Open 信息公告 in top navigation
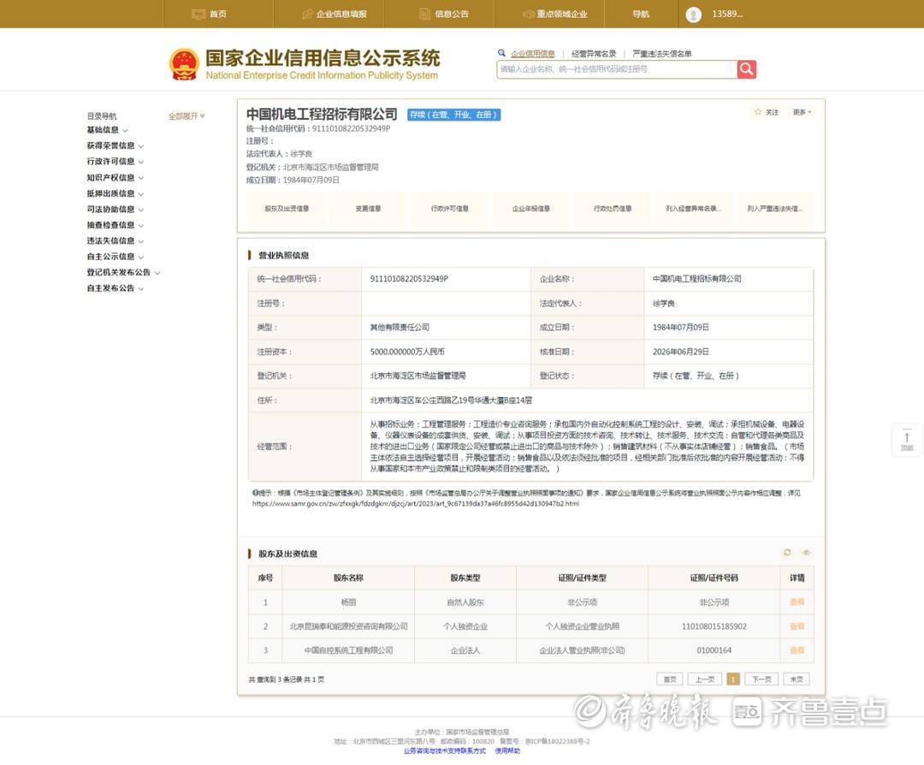The width and height of the screenshot is (924, 765). coord(444,15)
